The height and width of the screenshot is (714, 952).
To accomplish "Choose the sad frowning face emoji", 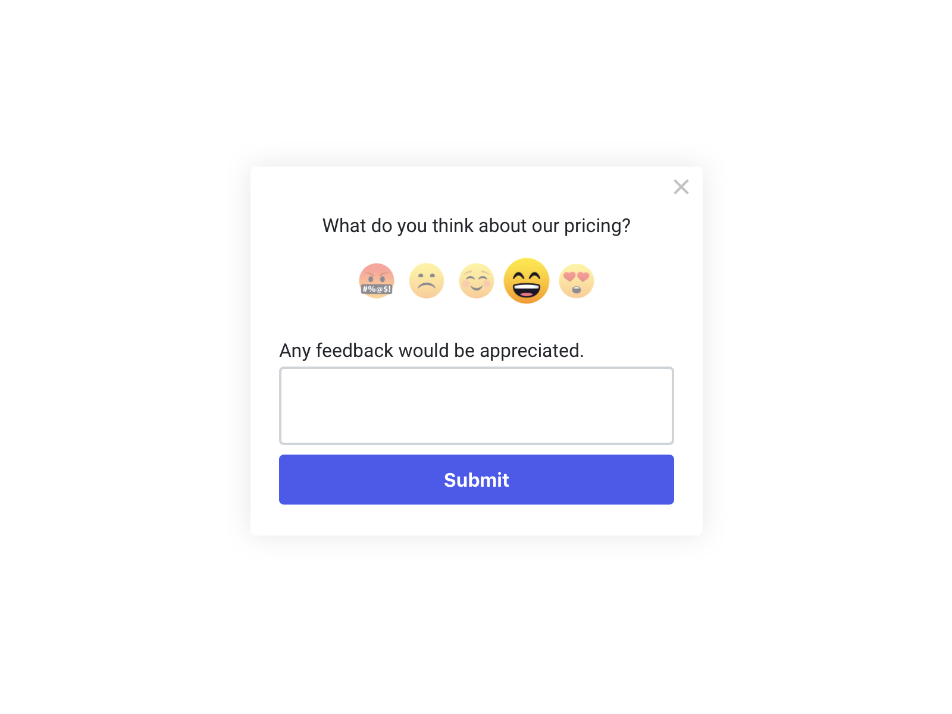I will point(427,281).
